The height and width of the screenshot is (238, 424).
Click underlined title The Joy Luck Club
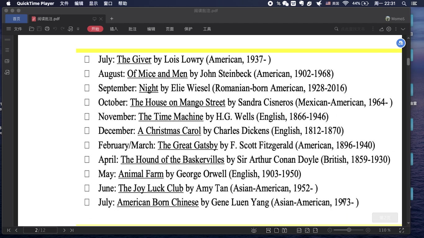coord(151,188)
